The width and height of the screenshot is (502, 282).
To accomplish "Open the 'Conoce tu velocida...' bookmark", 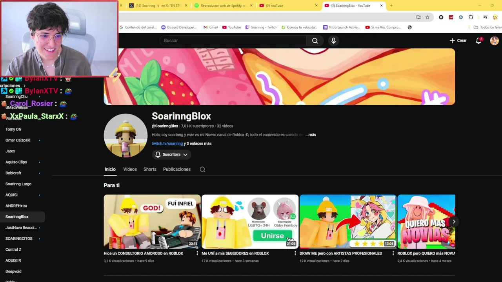I will (299, 27).
